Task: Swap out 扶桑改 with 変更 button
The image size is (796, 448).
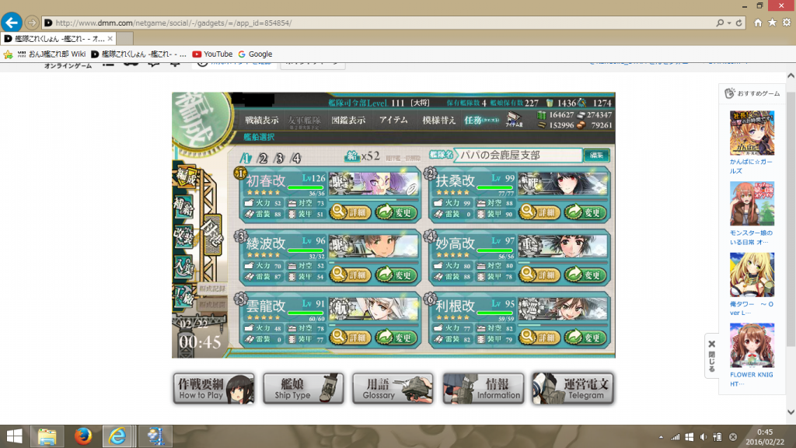Action: click(x=586, y=212)
